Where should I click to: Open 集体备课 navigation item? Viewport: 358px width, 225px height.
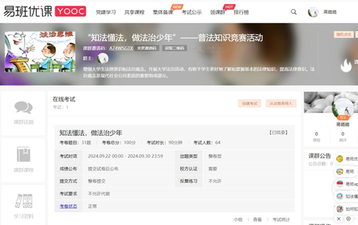pos(163,12)
